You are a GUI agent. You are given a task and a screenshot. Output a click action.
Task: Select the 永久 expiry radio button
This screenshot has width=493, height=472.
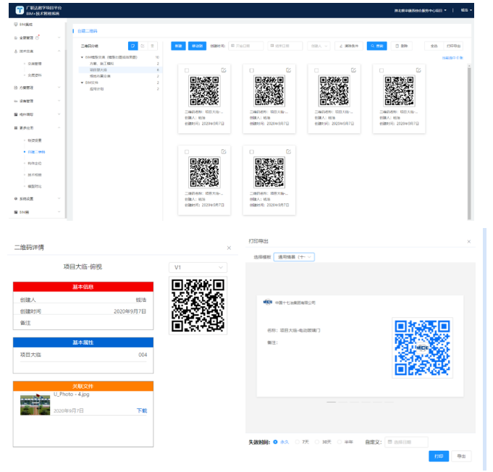[x=275, y=442]
